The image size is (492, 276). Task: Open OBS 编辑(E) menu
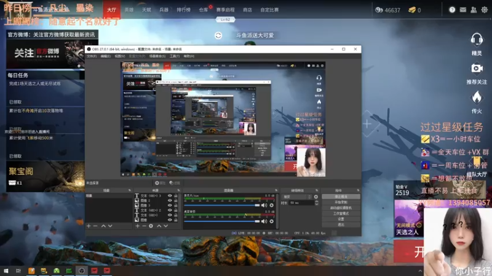tap(106, 56)
